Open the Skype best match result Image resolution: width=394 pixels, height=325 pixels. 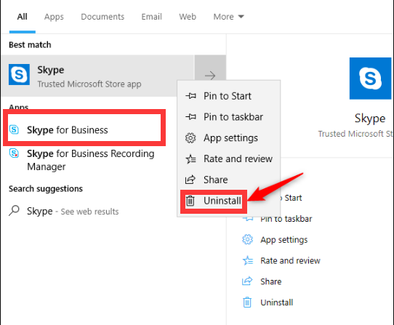[97, 76]
